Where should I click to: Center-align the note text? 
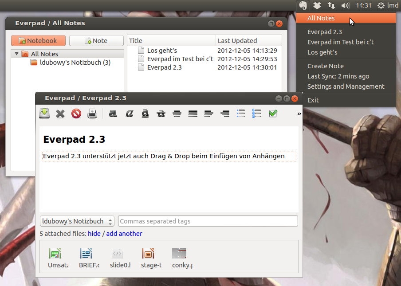point(177,114)
